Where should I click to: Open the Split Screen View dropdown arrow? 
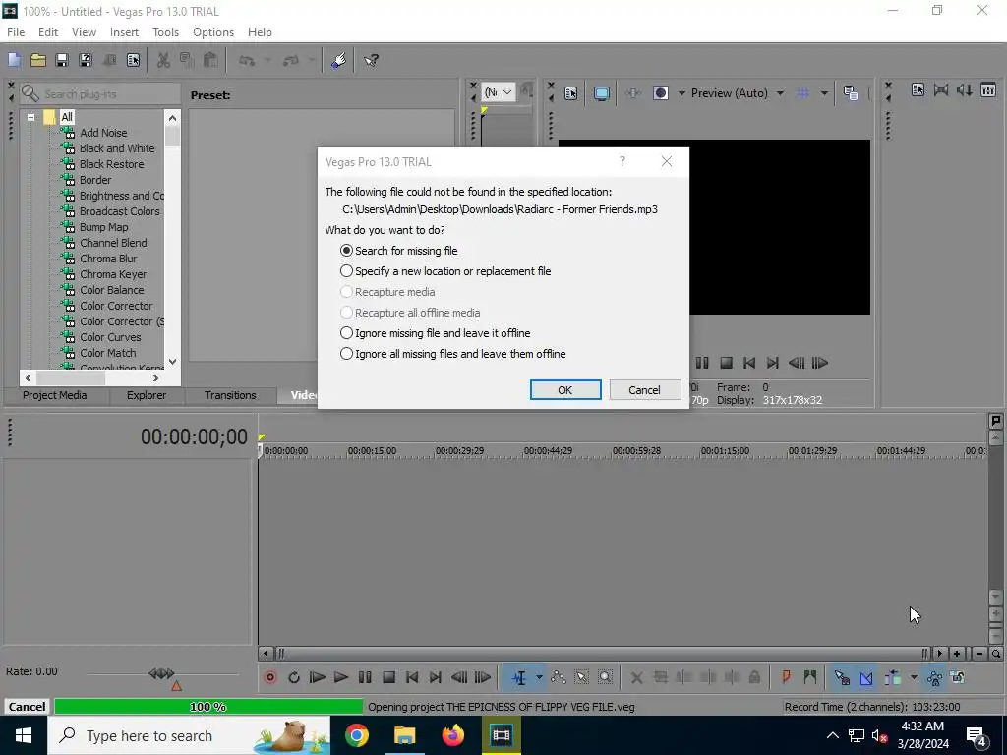(x=682, y=93)
